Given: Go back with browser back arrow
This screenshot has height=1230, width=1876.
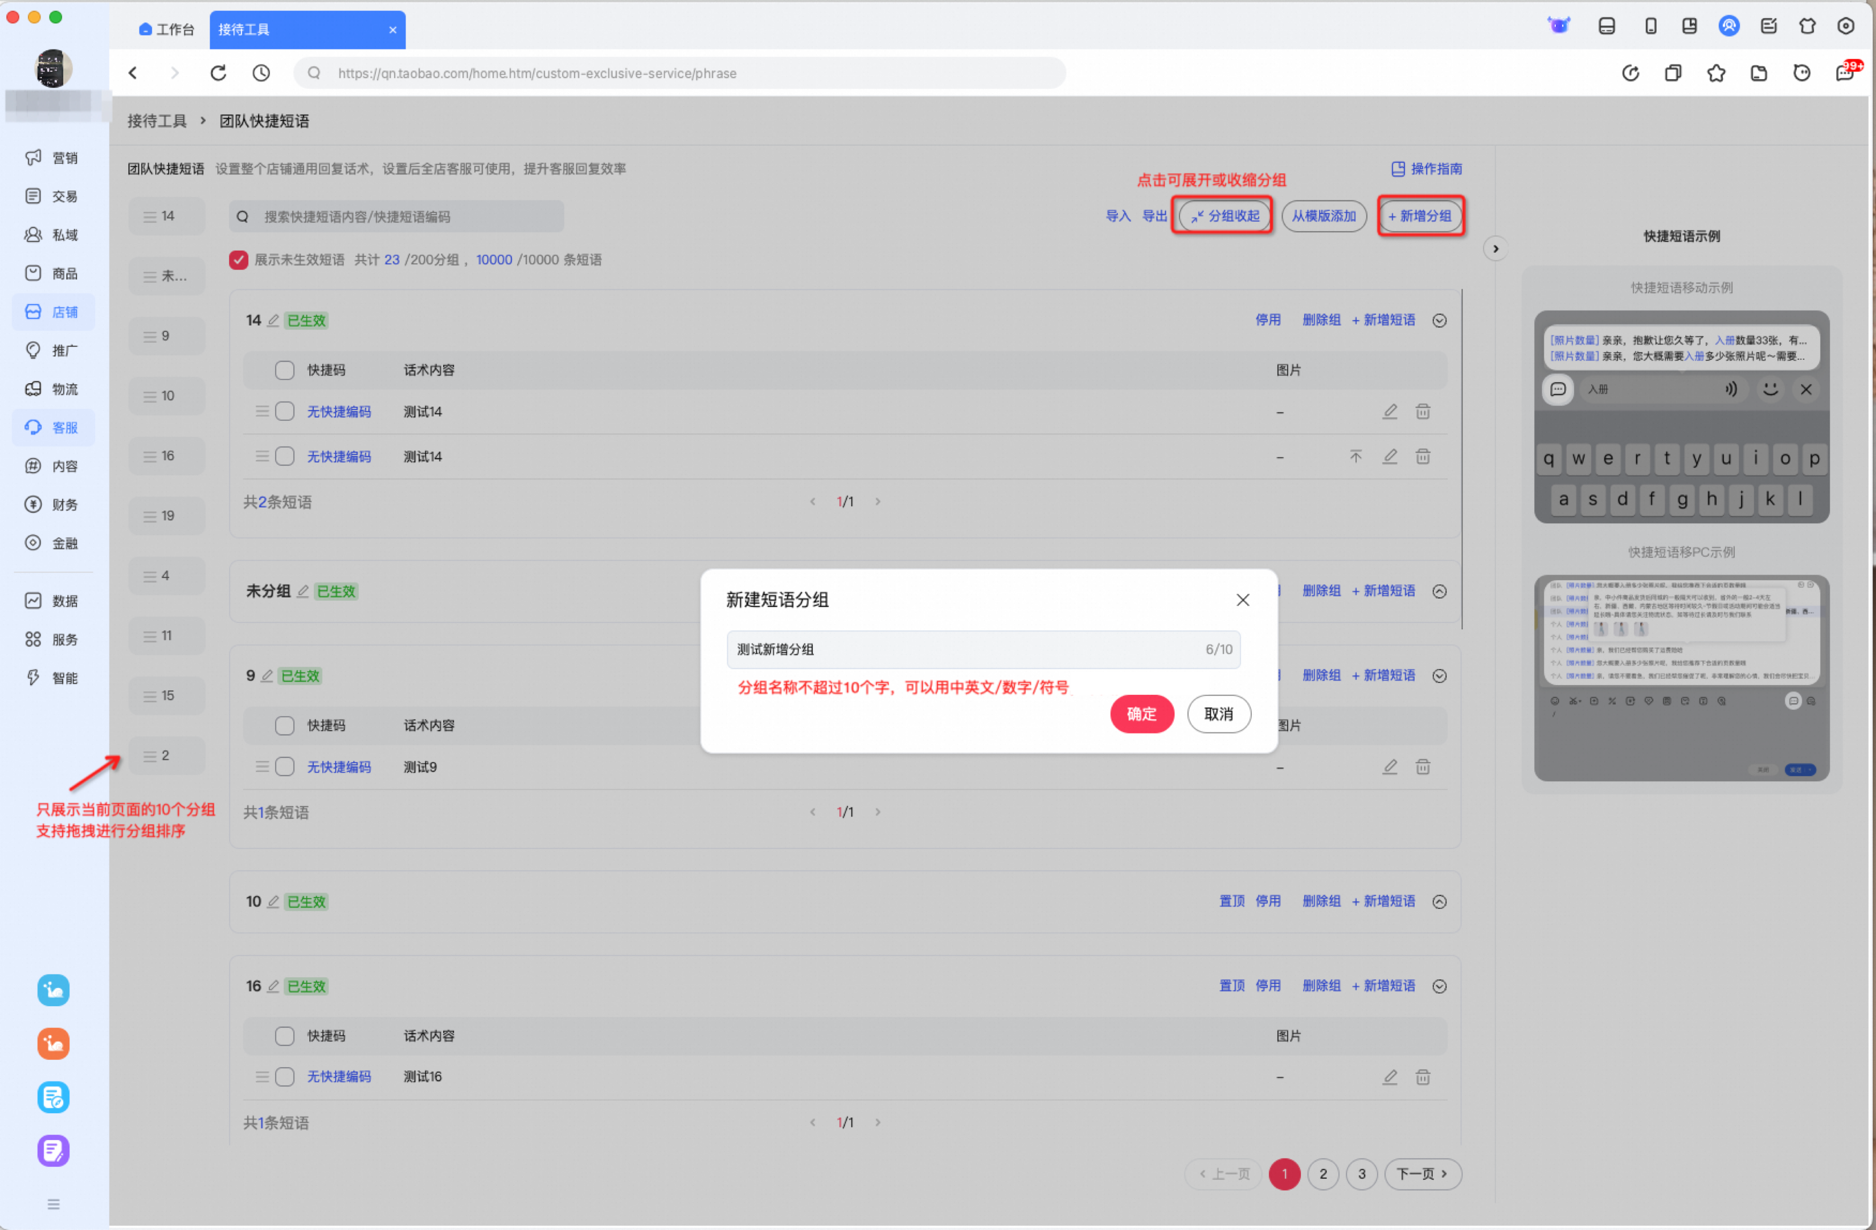Looking at the screenshot, I should 133,73.
